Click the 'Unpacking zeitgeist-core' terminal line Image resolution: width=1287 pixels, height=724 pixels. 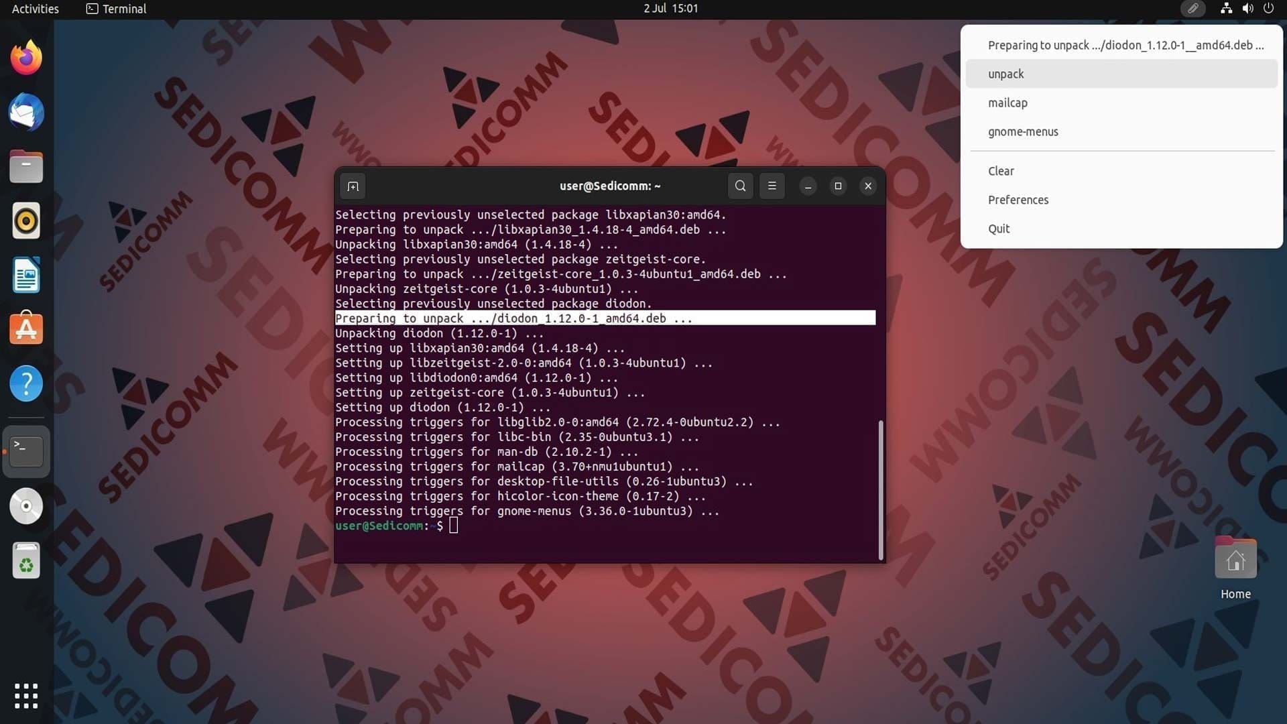pyautogui.click(x=487, y=289)
